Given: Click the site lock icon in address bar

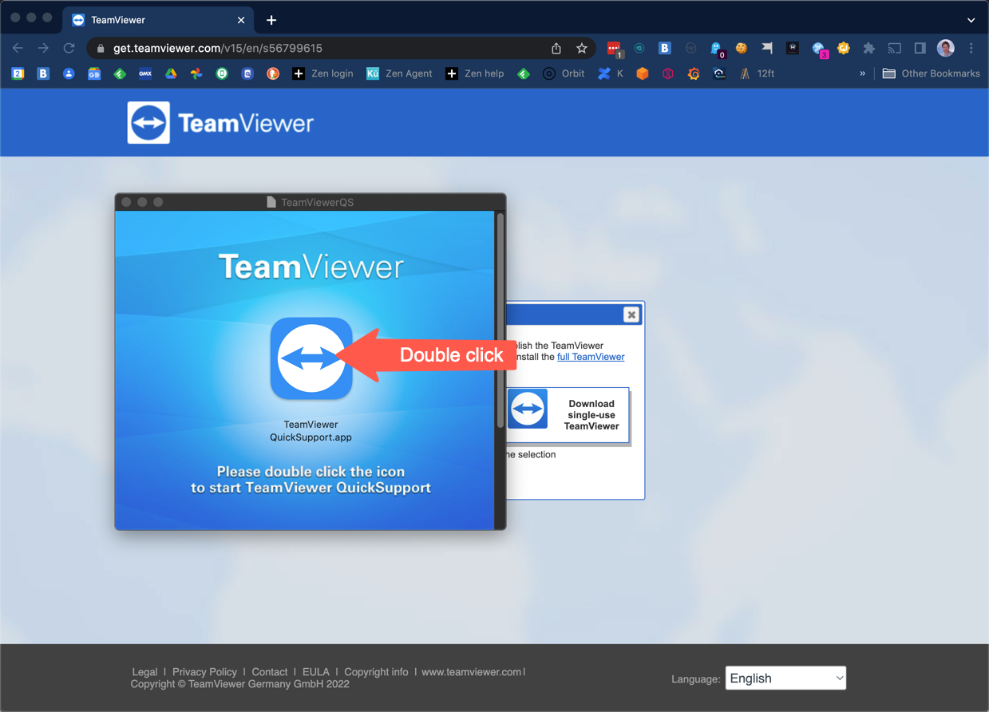Looking at the screenshot, I should click(100, 49).
